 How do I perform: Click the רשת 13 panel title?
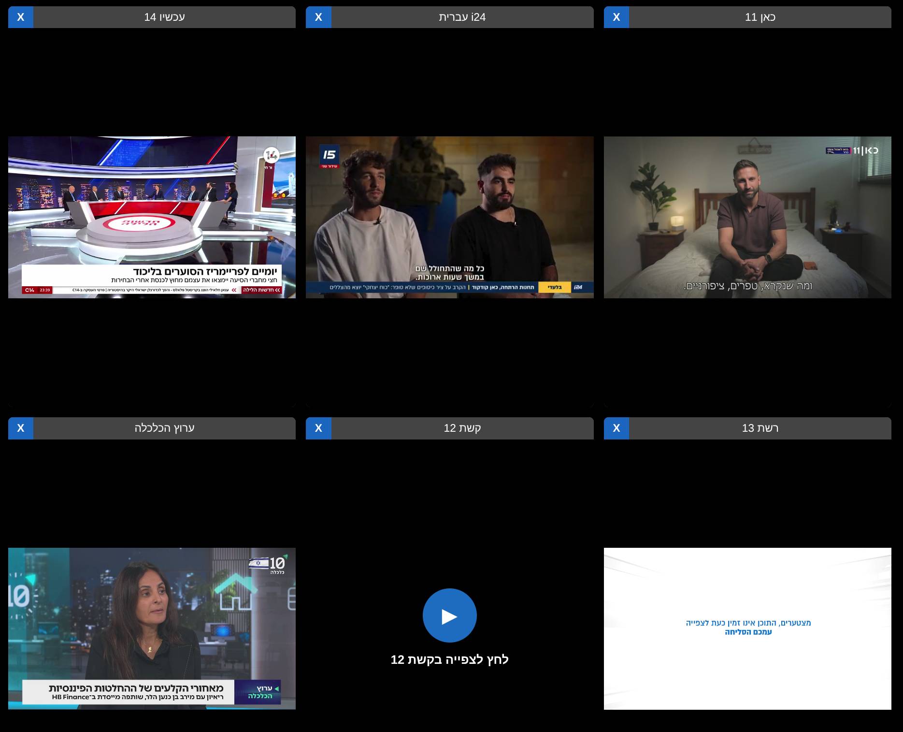(760, 428)
